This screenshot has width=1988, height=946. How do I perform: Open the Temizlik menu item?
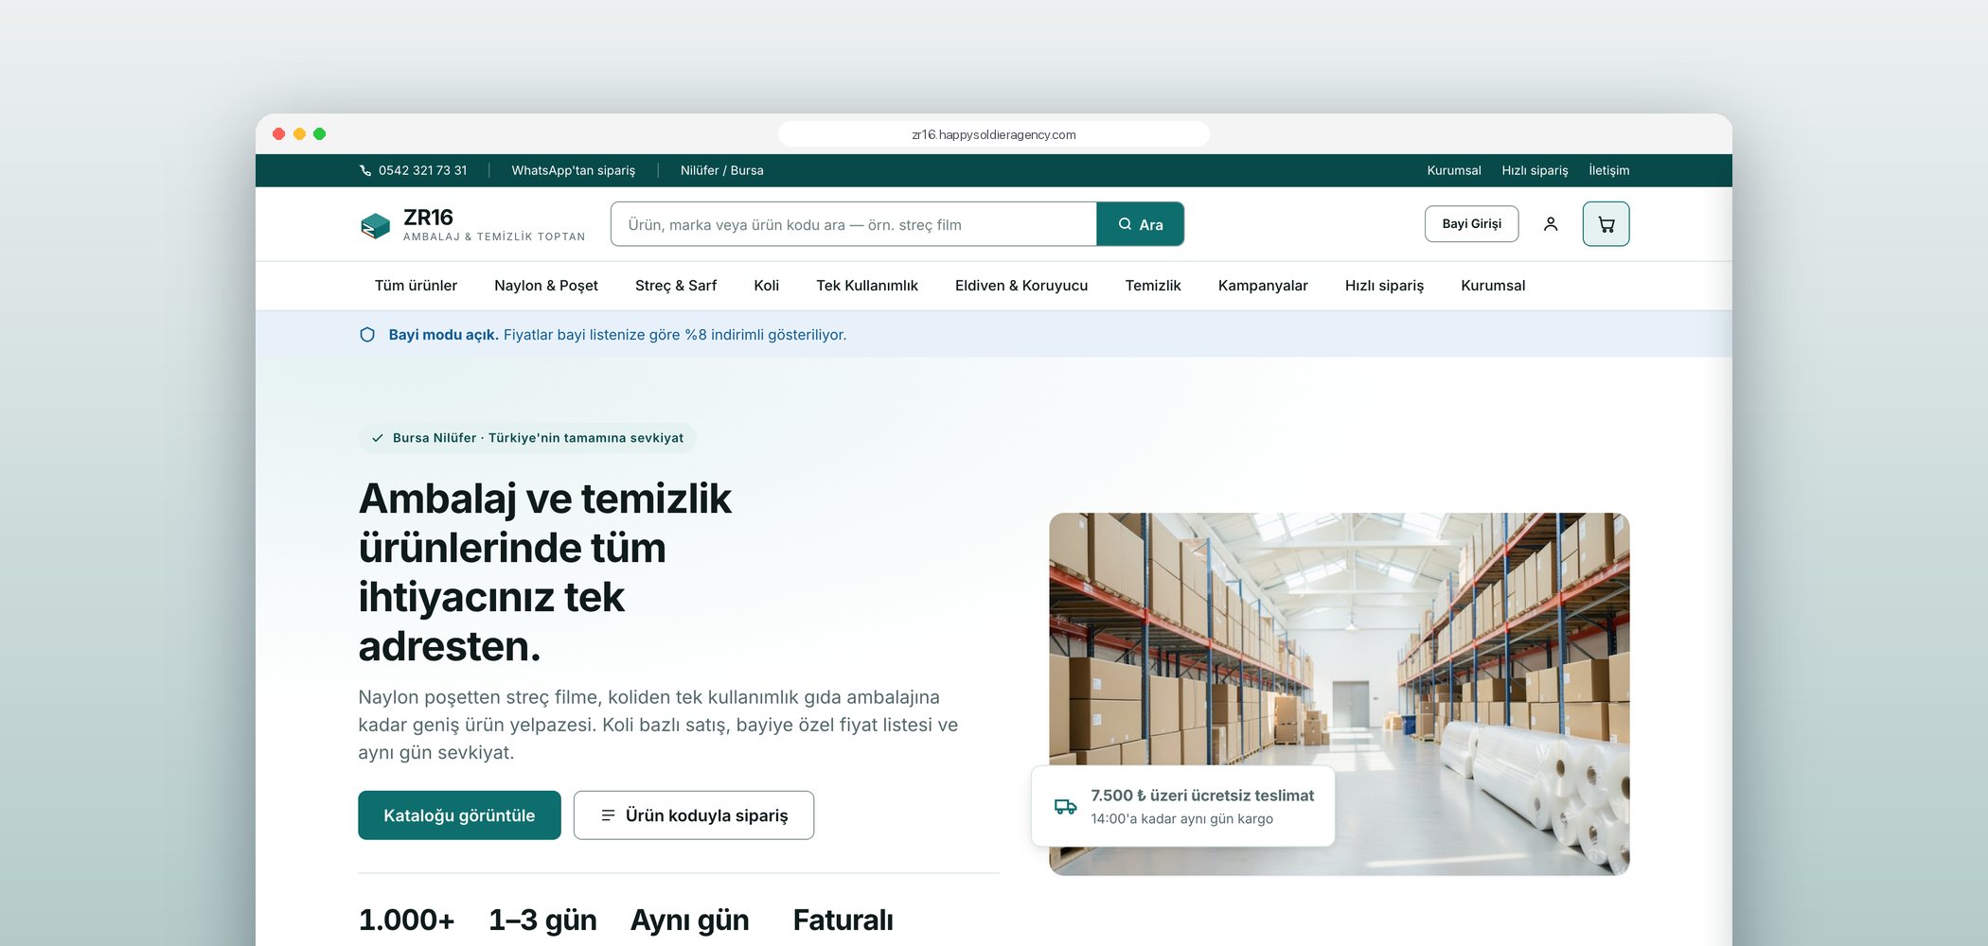pos(1153,286)
